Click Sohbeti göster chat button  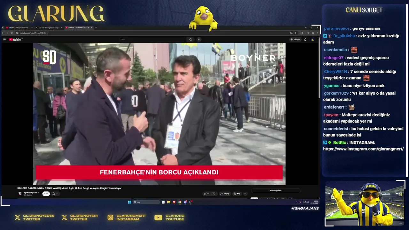(275, 191)
